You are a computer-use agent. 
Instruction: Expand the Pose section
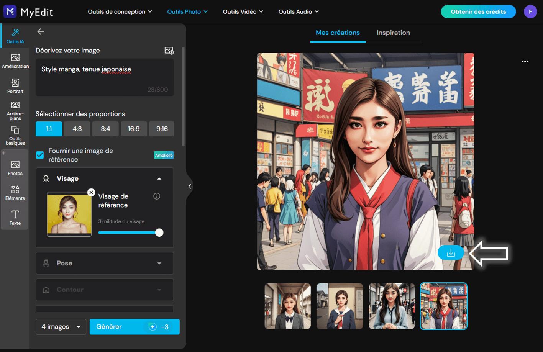click(104, 263)
